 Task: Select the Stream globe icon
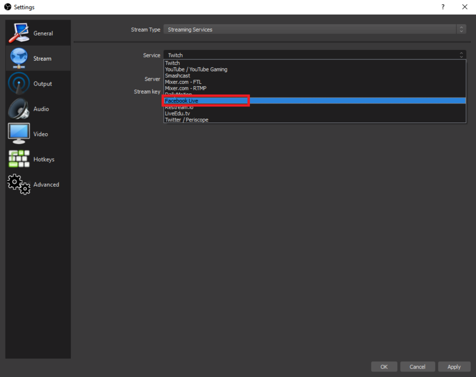pyautogui.click(x=19, y=58)
